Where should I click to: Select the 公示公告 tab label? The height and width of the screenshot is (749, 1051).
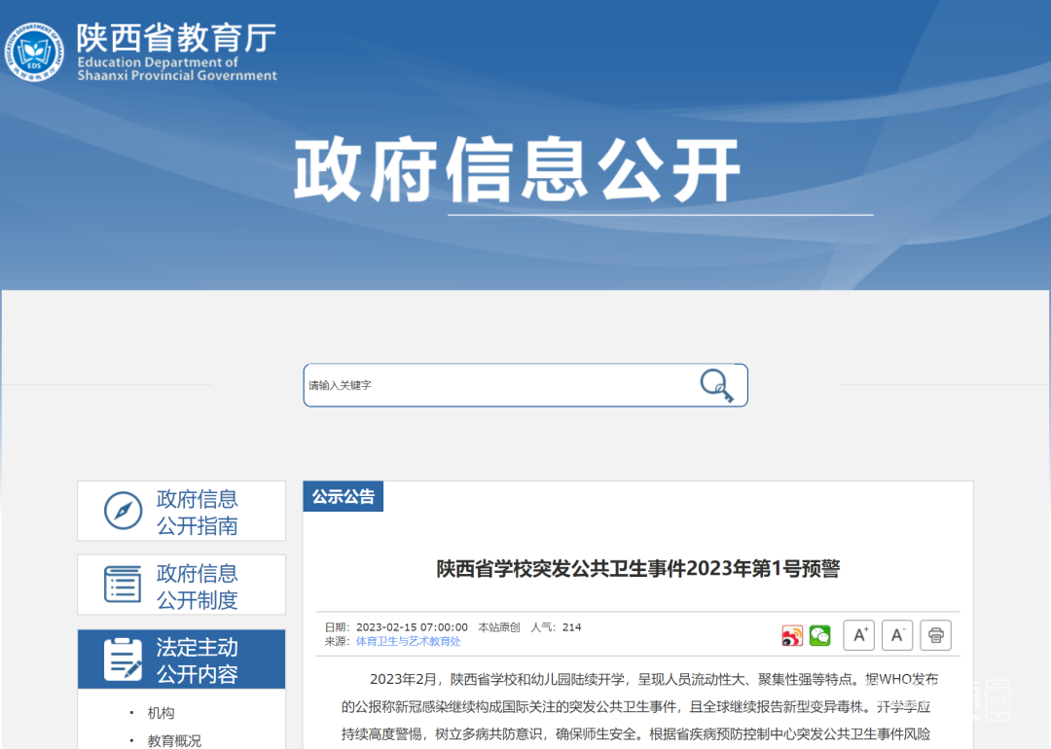point(343,496)
